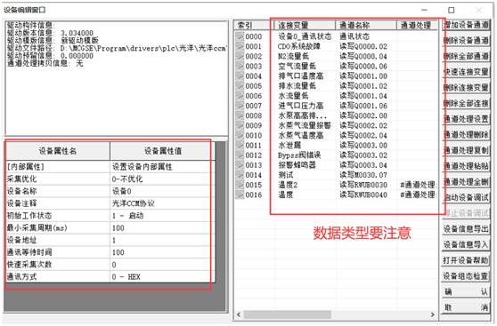The image size is (497, 326).
Task: Select row icon for channel index 0011
Action: click(240, 146)
